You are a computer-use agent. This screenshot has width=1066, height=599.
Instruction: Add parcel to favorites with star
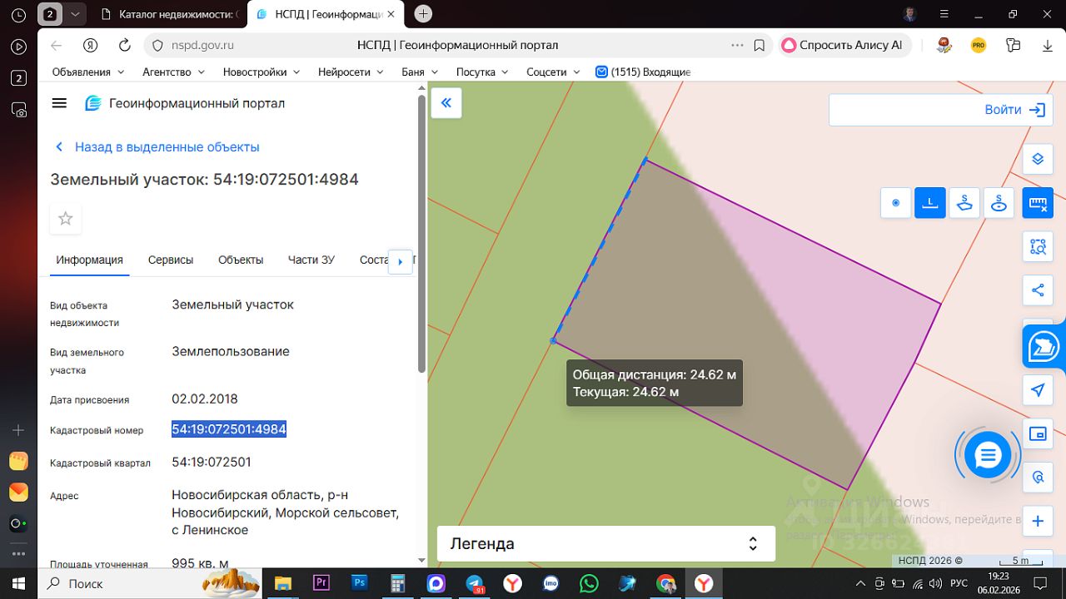(66, 219)
